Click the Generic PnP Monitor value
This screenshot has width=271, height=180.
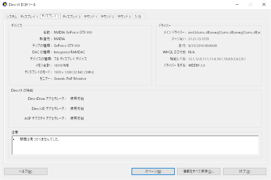tap(70, 79)
